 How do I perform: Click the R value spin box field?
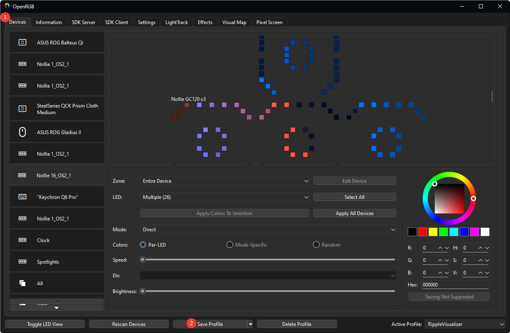pyautogui.click(x=435, y=248)
